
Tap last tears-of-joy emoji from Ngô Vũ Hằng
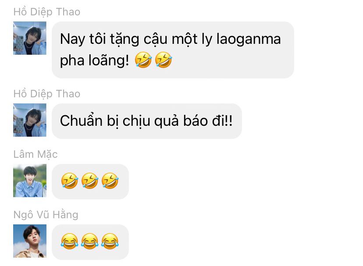point(110,241)
